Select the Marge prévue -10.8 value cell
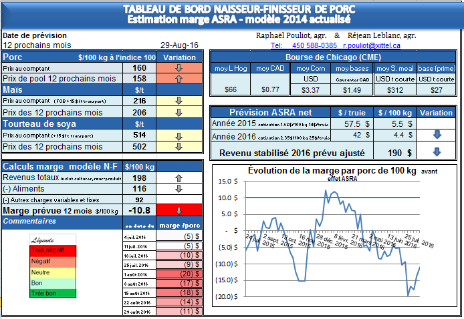 pos(139,210)
